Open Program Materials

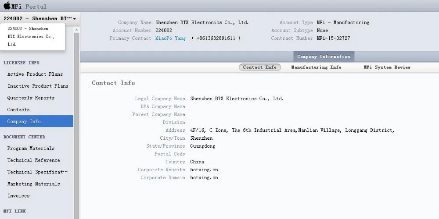(x=31, y=148)
